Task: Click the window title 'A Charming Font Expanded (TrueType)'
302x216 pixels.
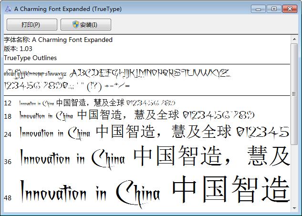Action: click(x=68, y=9)
